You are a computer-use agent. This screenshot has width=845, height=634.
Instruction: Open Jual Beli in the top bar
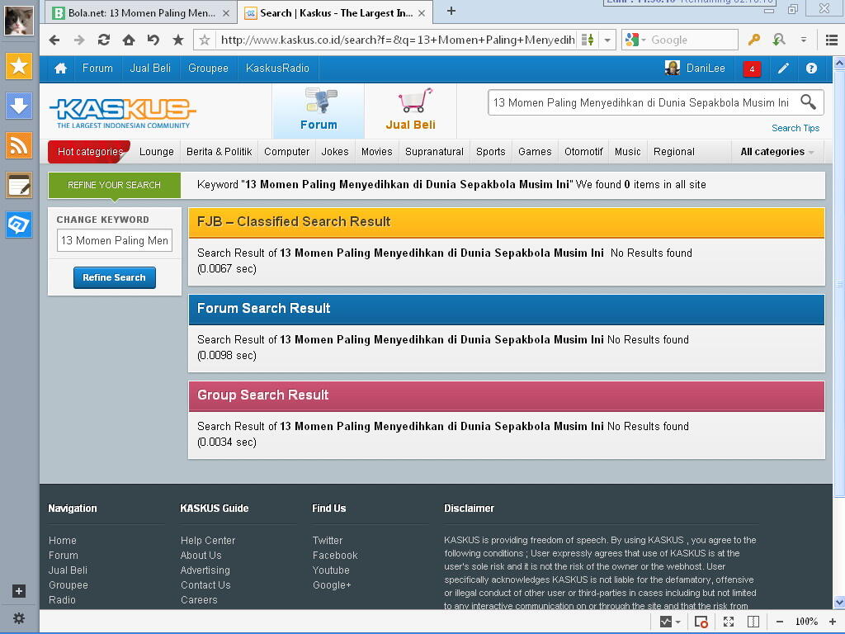coord(150,69)
